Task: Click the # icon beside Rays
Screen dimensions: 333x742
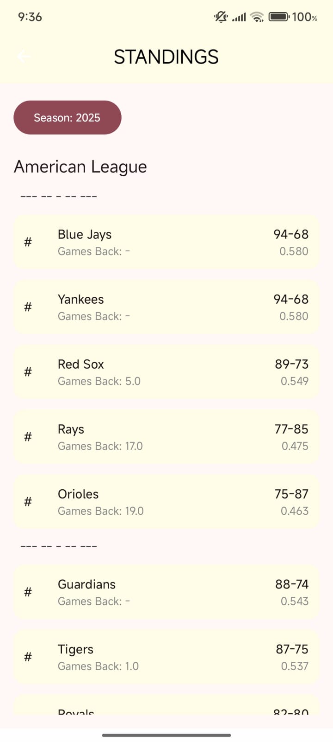Action: click(x=28, y=437)
